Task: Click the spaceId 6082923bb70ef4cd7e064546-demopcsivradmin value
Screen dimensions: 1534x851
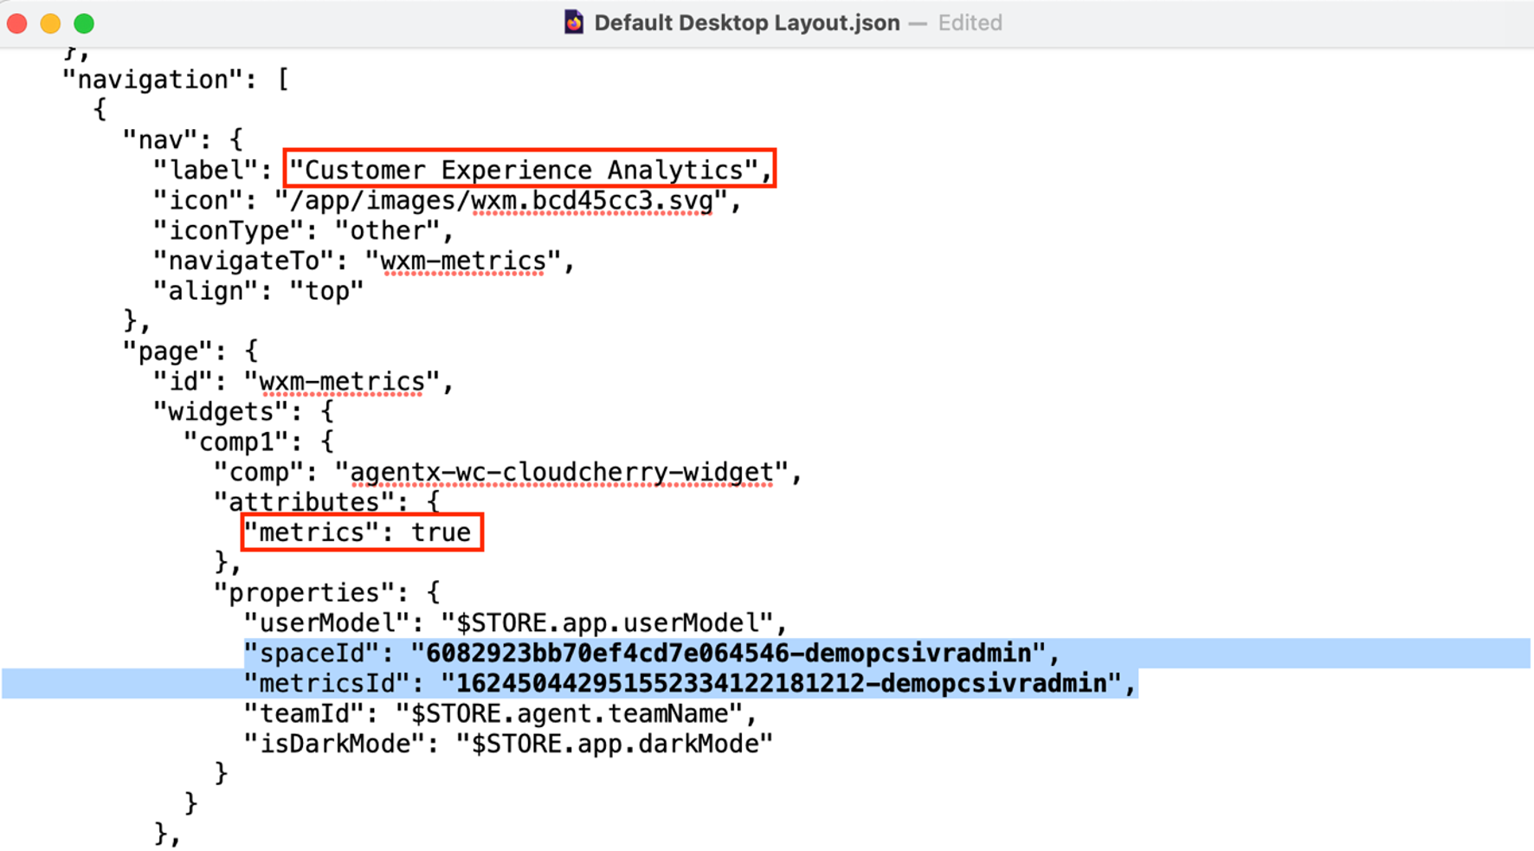Action: pos(729,654)
